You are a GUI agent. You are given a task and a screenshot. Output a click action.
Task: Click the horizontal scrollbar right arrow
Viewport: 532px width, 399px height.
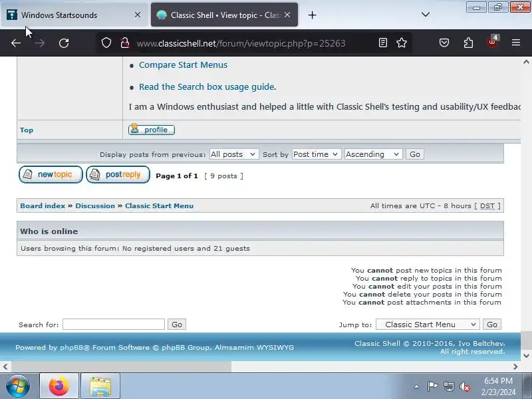pos(515,367)
